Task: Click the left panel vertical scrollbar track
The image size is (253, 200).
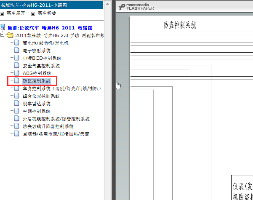Action: coord(107,103)
